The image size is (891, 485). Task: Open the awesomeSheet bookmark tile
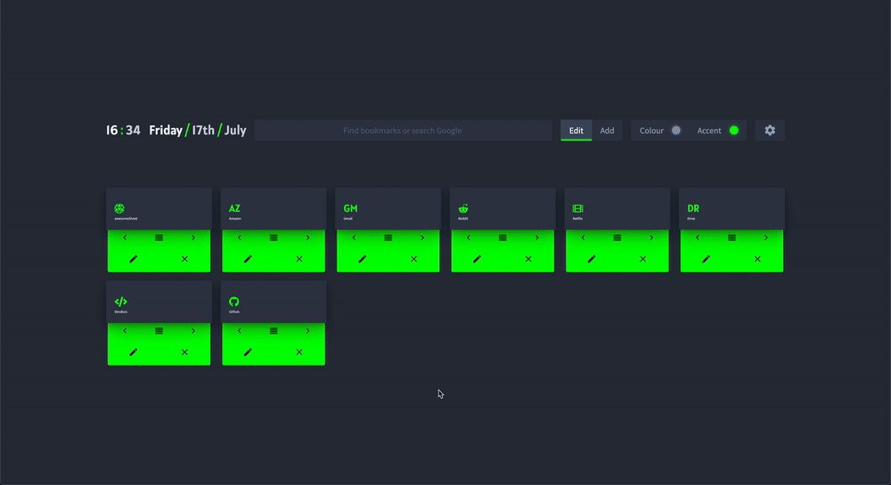click(159, 209)
